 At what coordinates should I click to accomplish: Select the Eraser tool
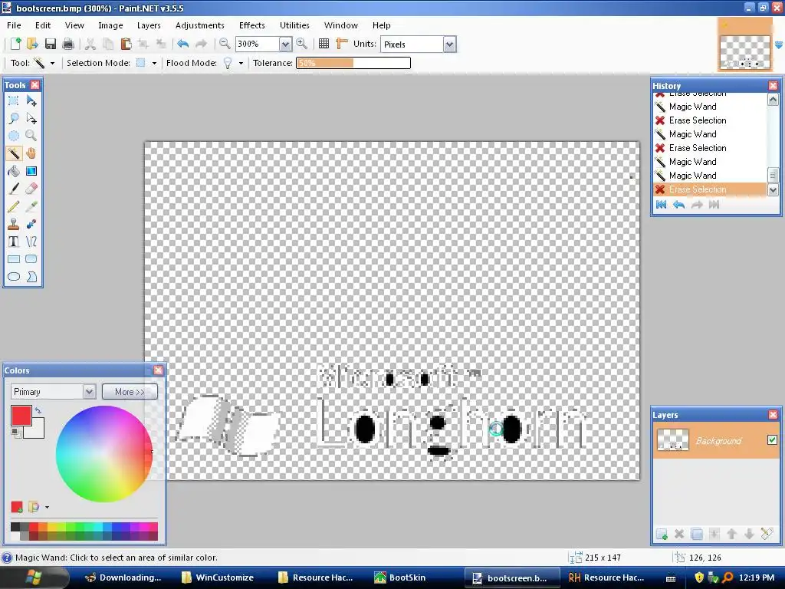(31, 189)
